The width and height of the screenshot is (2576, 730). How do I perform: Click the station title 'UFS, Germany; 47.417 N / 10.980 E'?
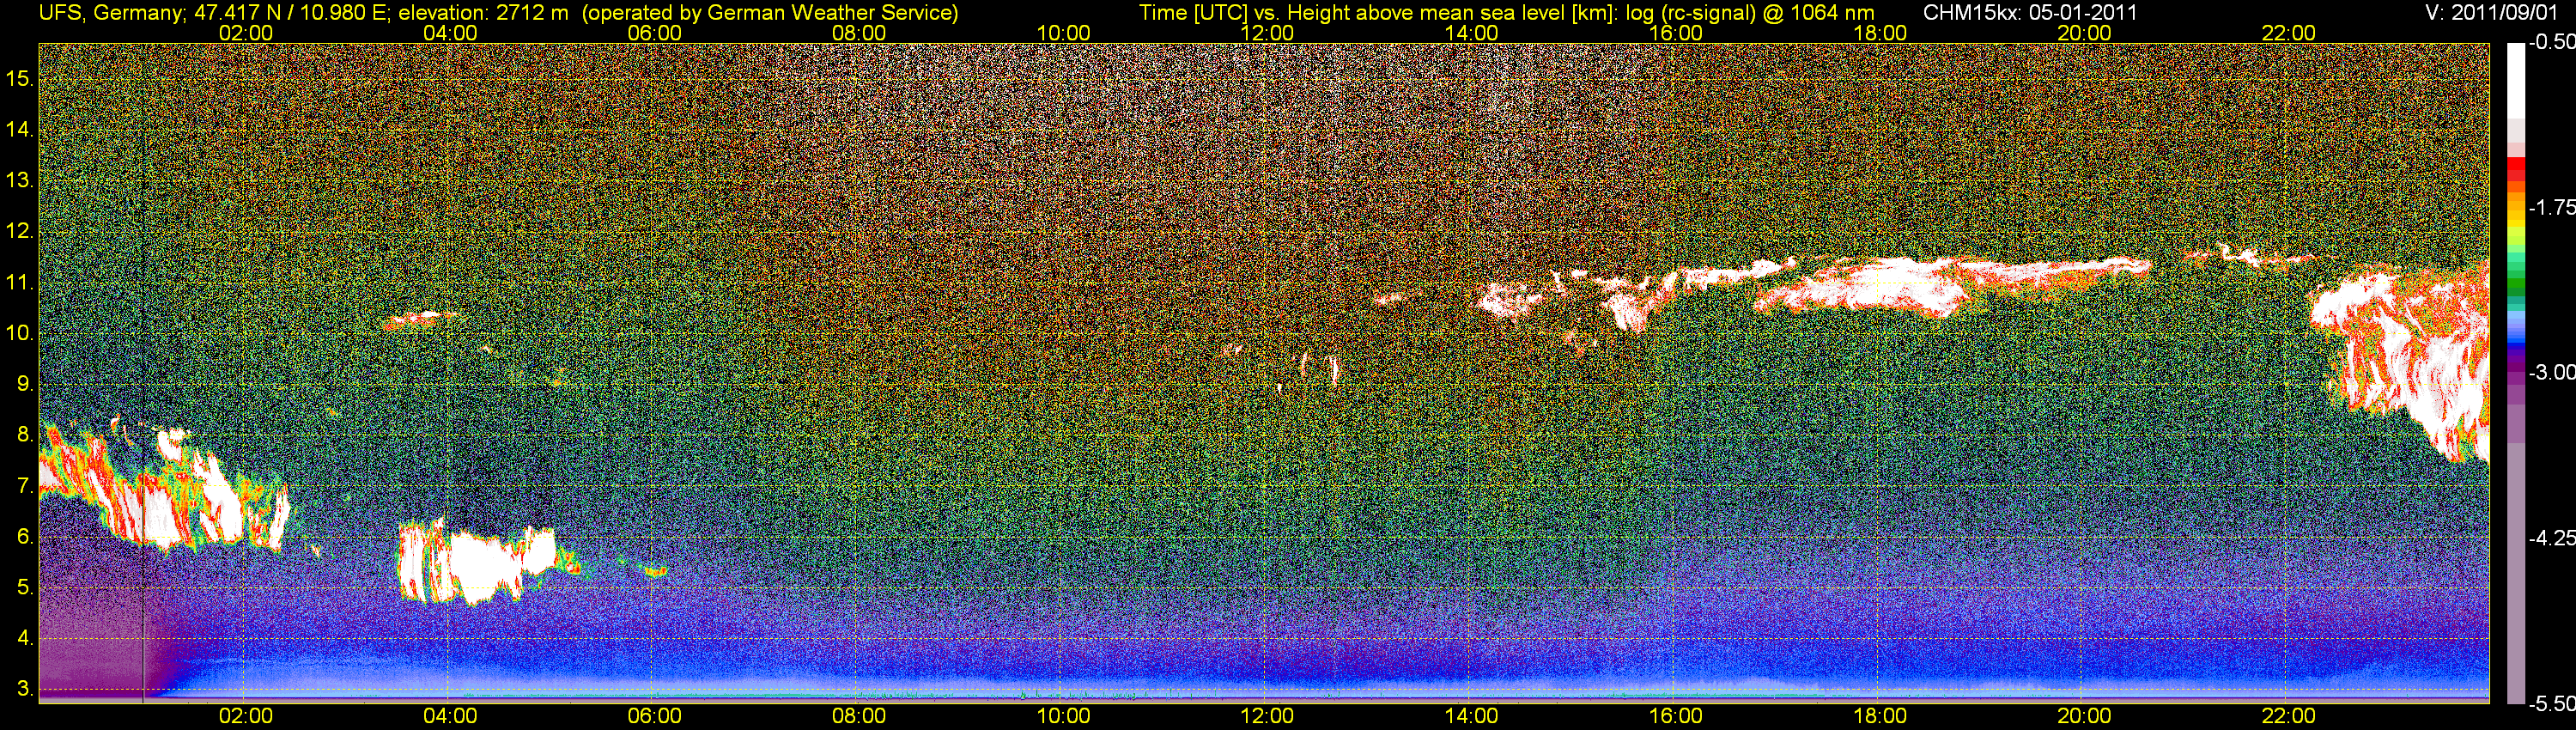[215, 13]
